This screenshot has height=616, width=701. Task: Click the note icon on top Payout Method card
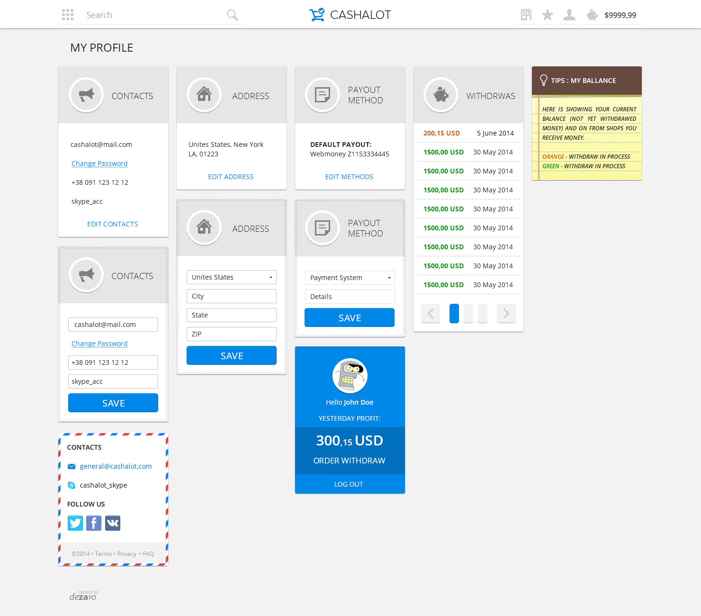coord(323,95)
